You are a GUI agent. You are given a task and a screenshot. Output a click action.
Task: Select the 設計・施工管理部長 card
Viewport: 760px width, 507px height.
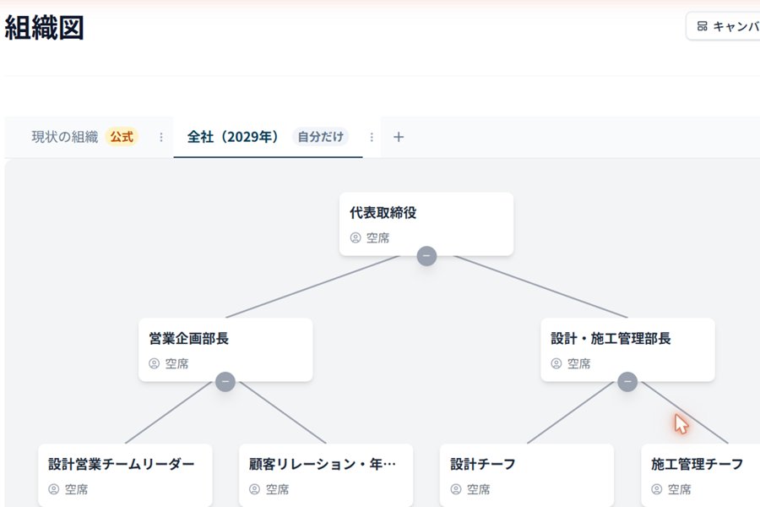pyautogui.click(x=627, y=350)
